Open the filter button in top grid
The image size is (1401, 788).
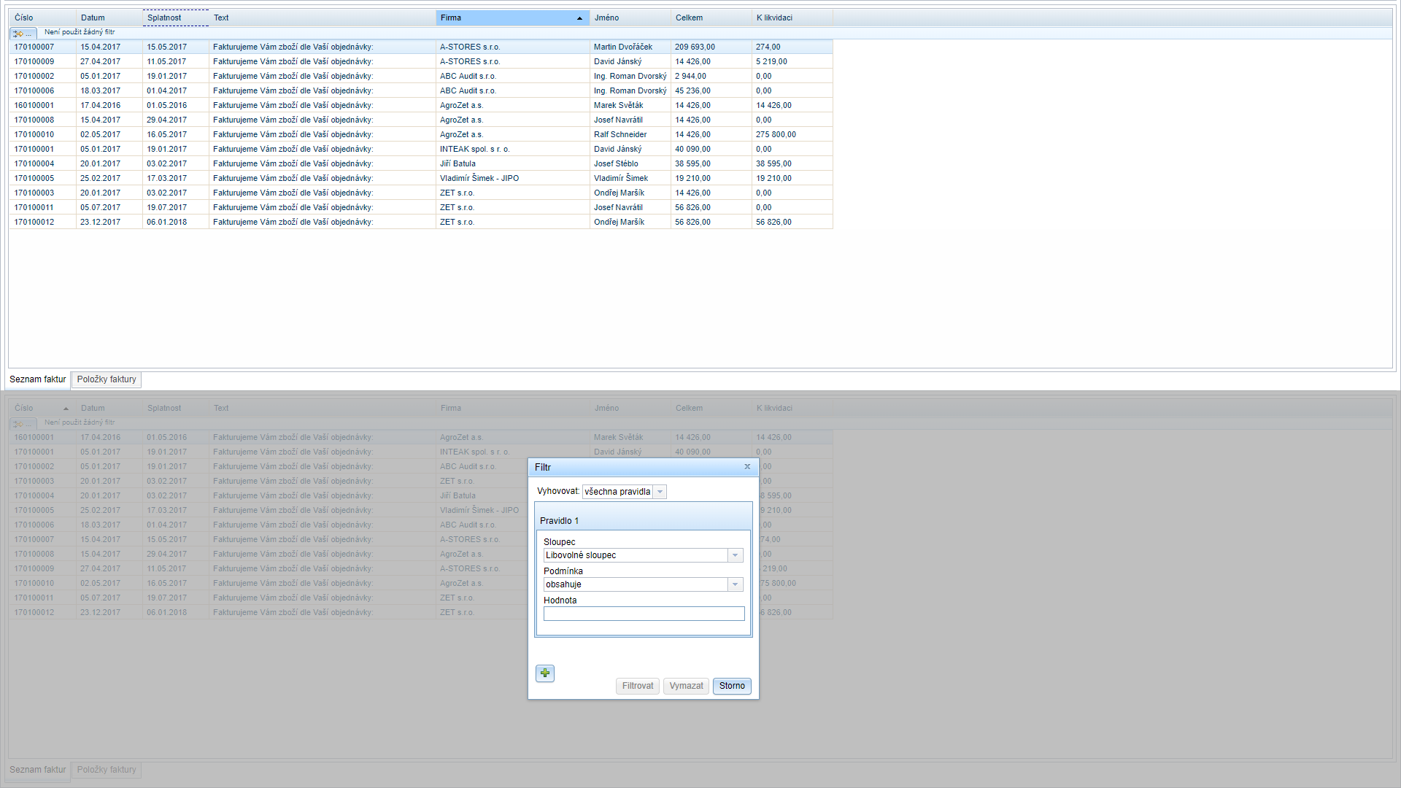pos(23,33)
